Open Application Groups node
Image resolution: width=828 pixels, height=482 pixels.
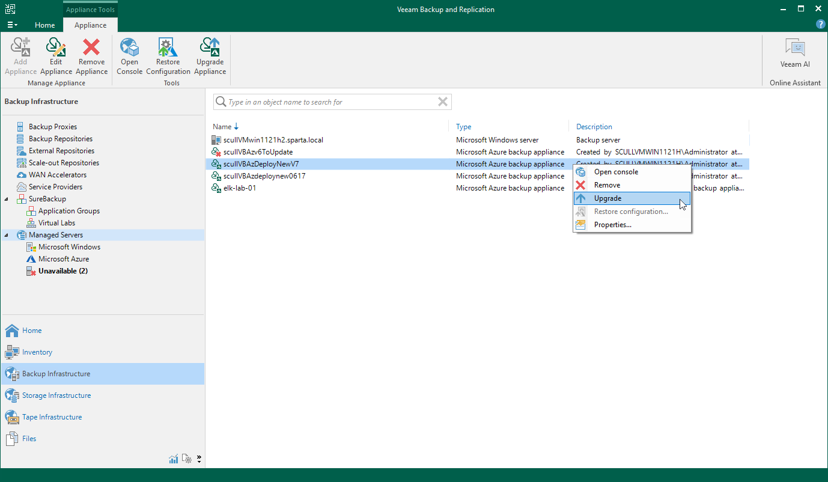point(68,211)
